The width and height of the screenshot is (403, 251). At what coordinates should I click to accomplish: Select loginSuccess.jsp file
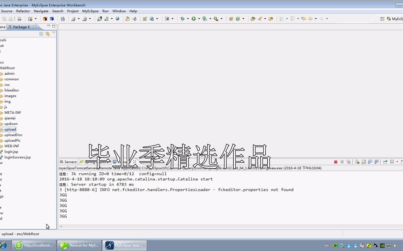17,157
